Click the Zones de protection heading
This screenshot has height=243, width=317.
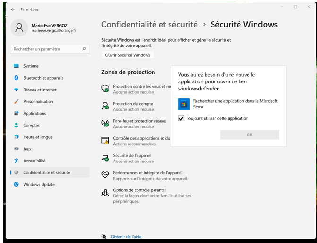pos(128,72)
